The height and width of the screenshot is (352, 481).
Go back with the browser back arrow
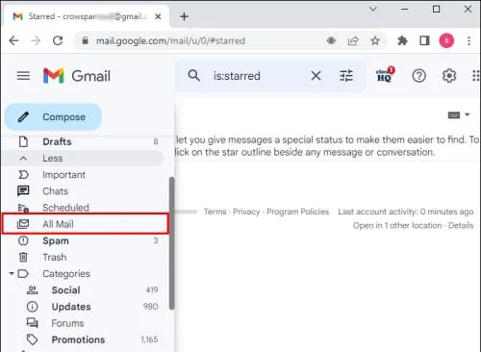click(x=13, y=40)
